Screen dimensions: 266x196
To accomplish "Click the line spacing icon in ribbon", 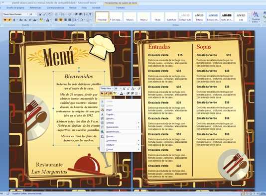I will [75, 20].
